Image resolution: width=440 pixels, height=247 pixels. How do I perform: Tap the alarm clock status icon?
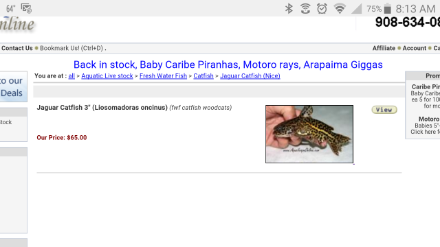[322, 9]
